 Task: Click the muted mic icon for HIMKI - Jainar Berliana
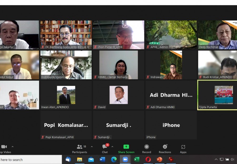95,77
